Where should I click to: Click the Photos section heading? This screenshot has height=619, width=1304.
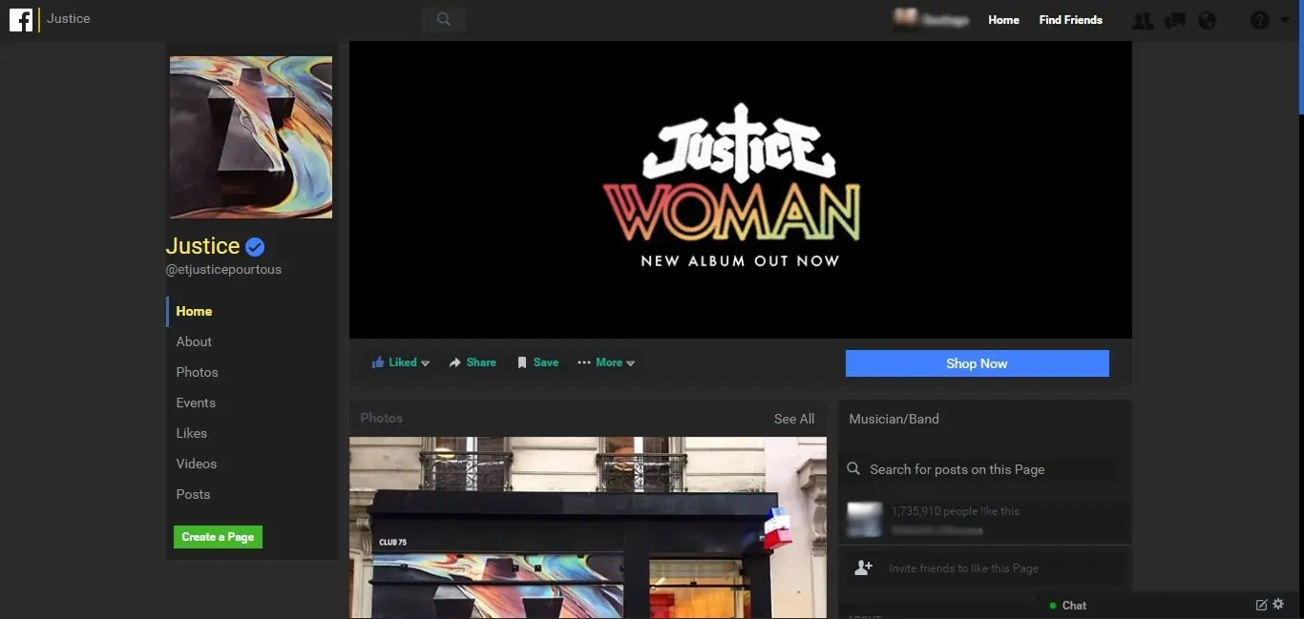click(381, 419)
